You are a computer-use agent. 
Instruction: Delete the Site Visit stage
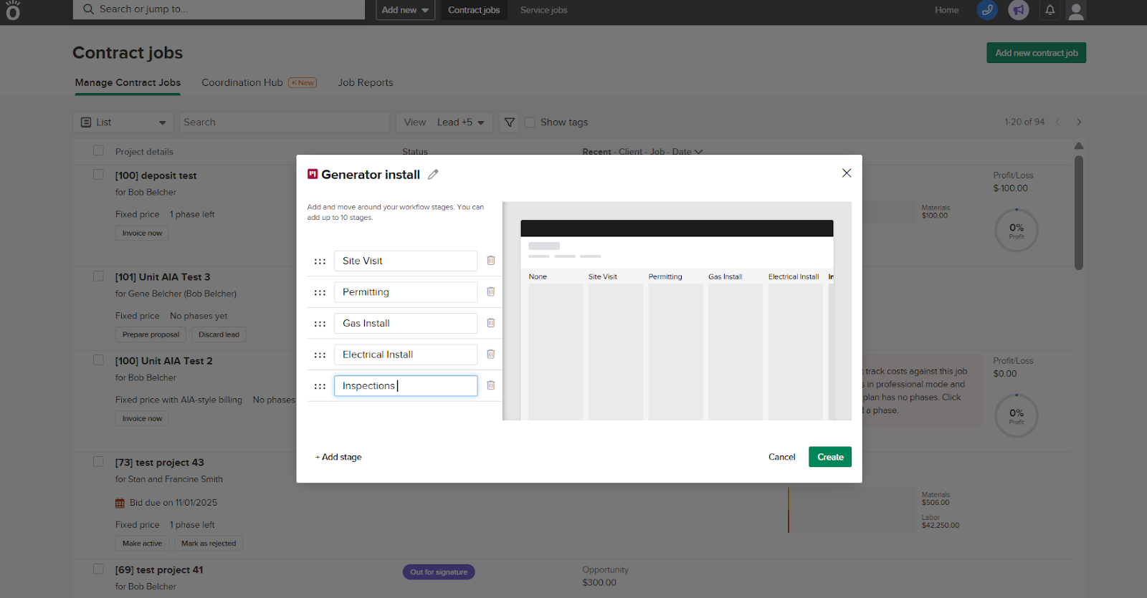click(x=491, y=261)
